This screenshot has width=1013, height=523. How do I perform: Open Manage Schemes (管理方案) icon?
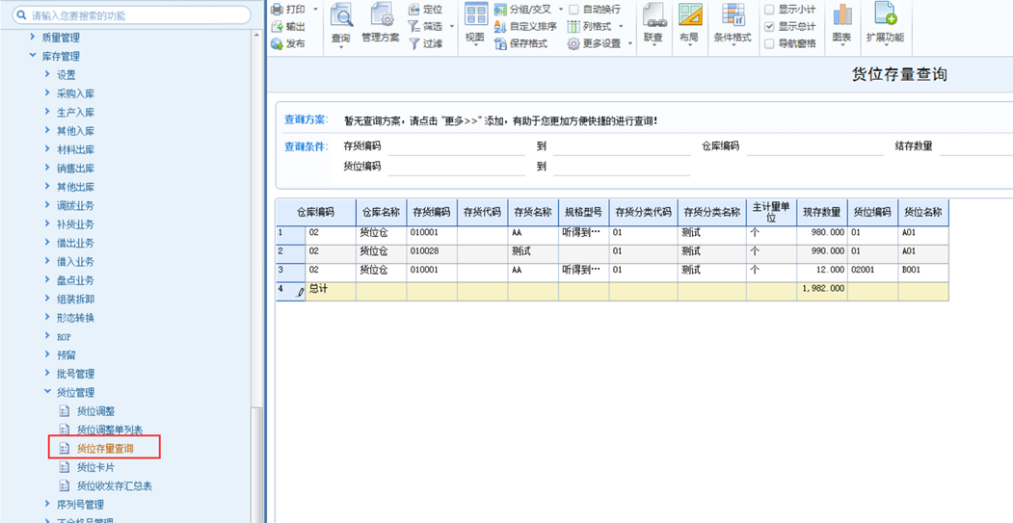tap(381, 15)
